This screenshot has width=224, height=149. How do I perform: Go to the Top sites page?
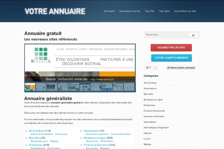[x=164, y=11]
